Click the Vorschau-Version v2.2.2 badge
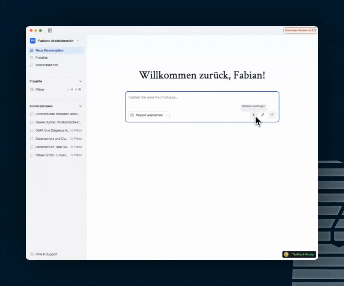This screenshot has width=344, height=286. [300, 30]
